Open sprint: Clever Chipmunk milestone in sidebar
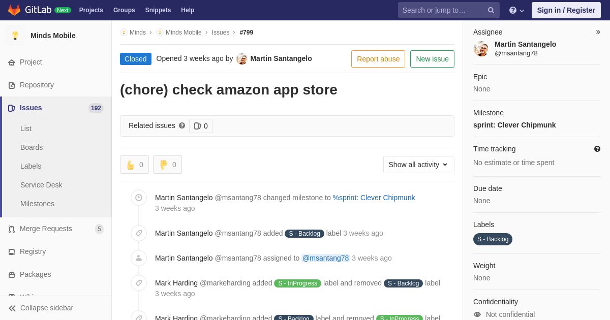 (x=514, y=125)
